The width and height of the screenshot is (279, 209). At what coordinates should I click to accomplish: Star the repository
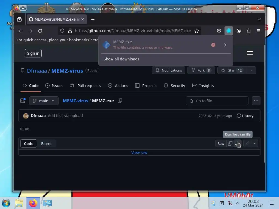(232, 70)
